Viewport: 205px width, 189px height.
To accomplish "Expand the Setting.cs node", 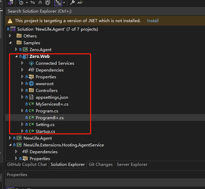I will click(x=22, y=124).
